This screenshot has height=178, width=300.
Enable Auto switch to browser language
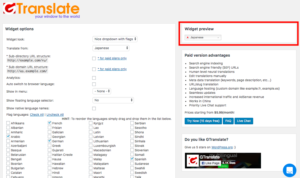[94, 84]
